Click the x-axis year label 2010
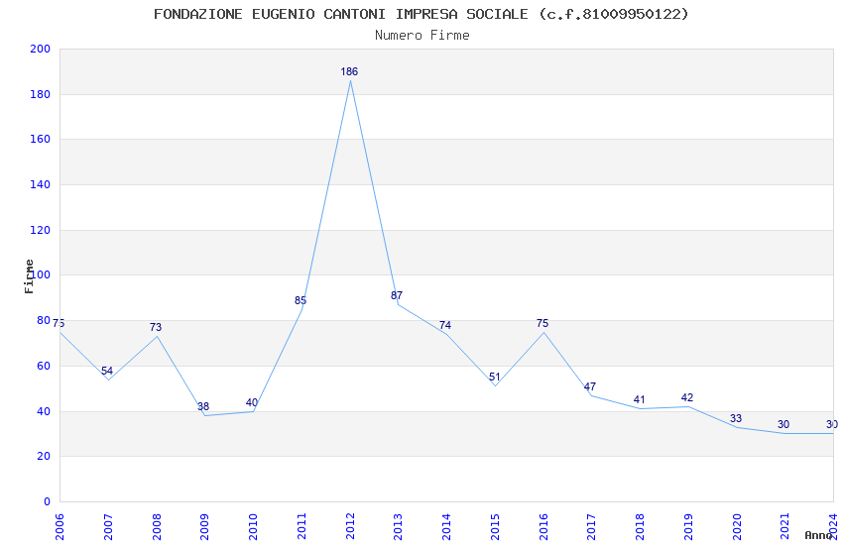Image resolution: width=843 pixels, height=545 pixels. 253,527
